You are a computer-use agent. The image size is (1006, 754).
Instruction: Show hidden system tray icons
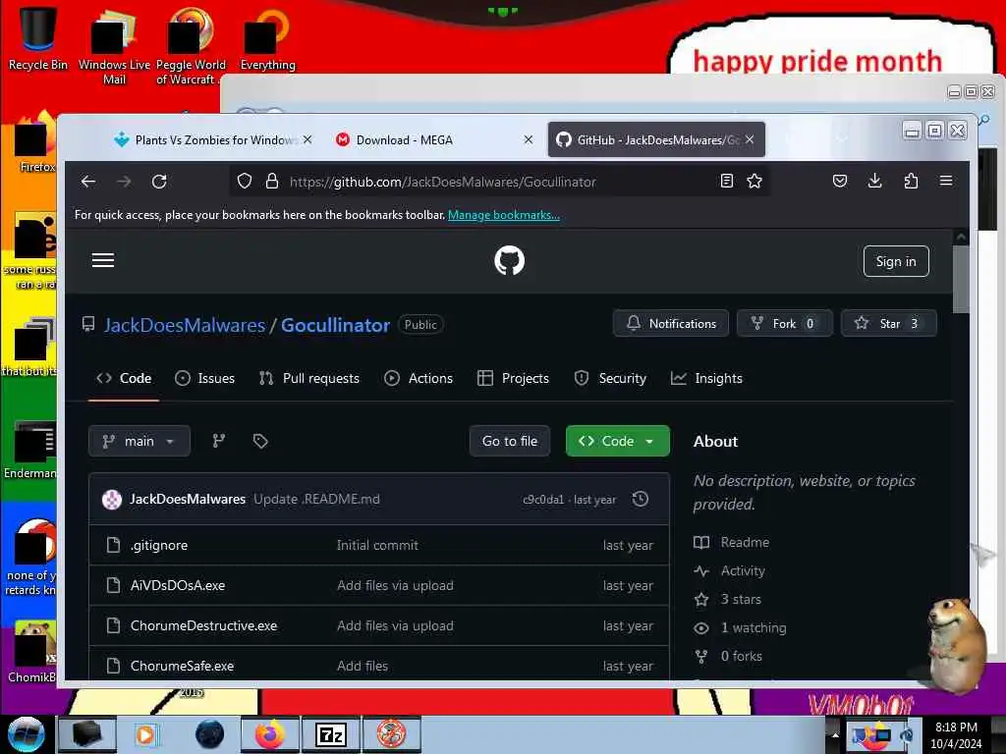coord(835,734)
